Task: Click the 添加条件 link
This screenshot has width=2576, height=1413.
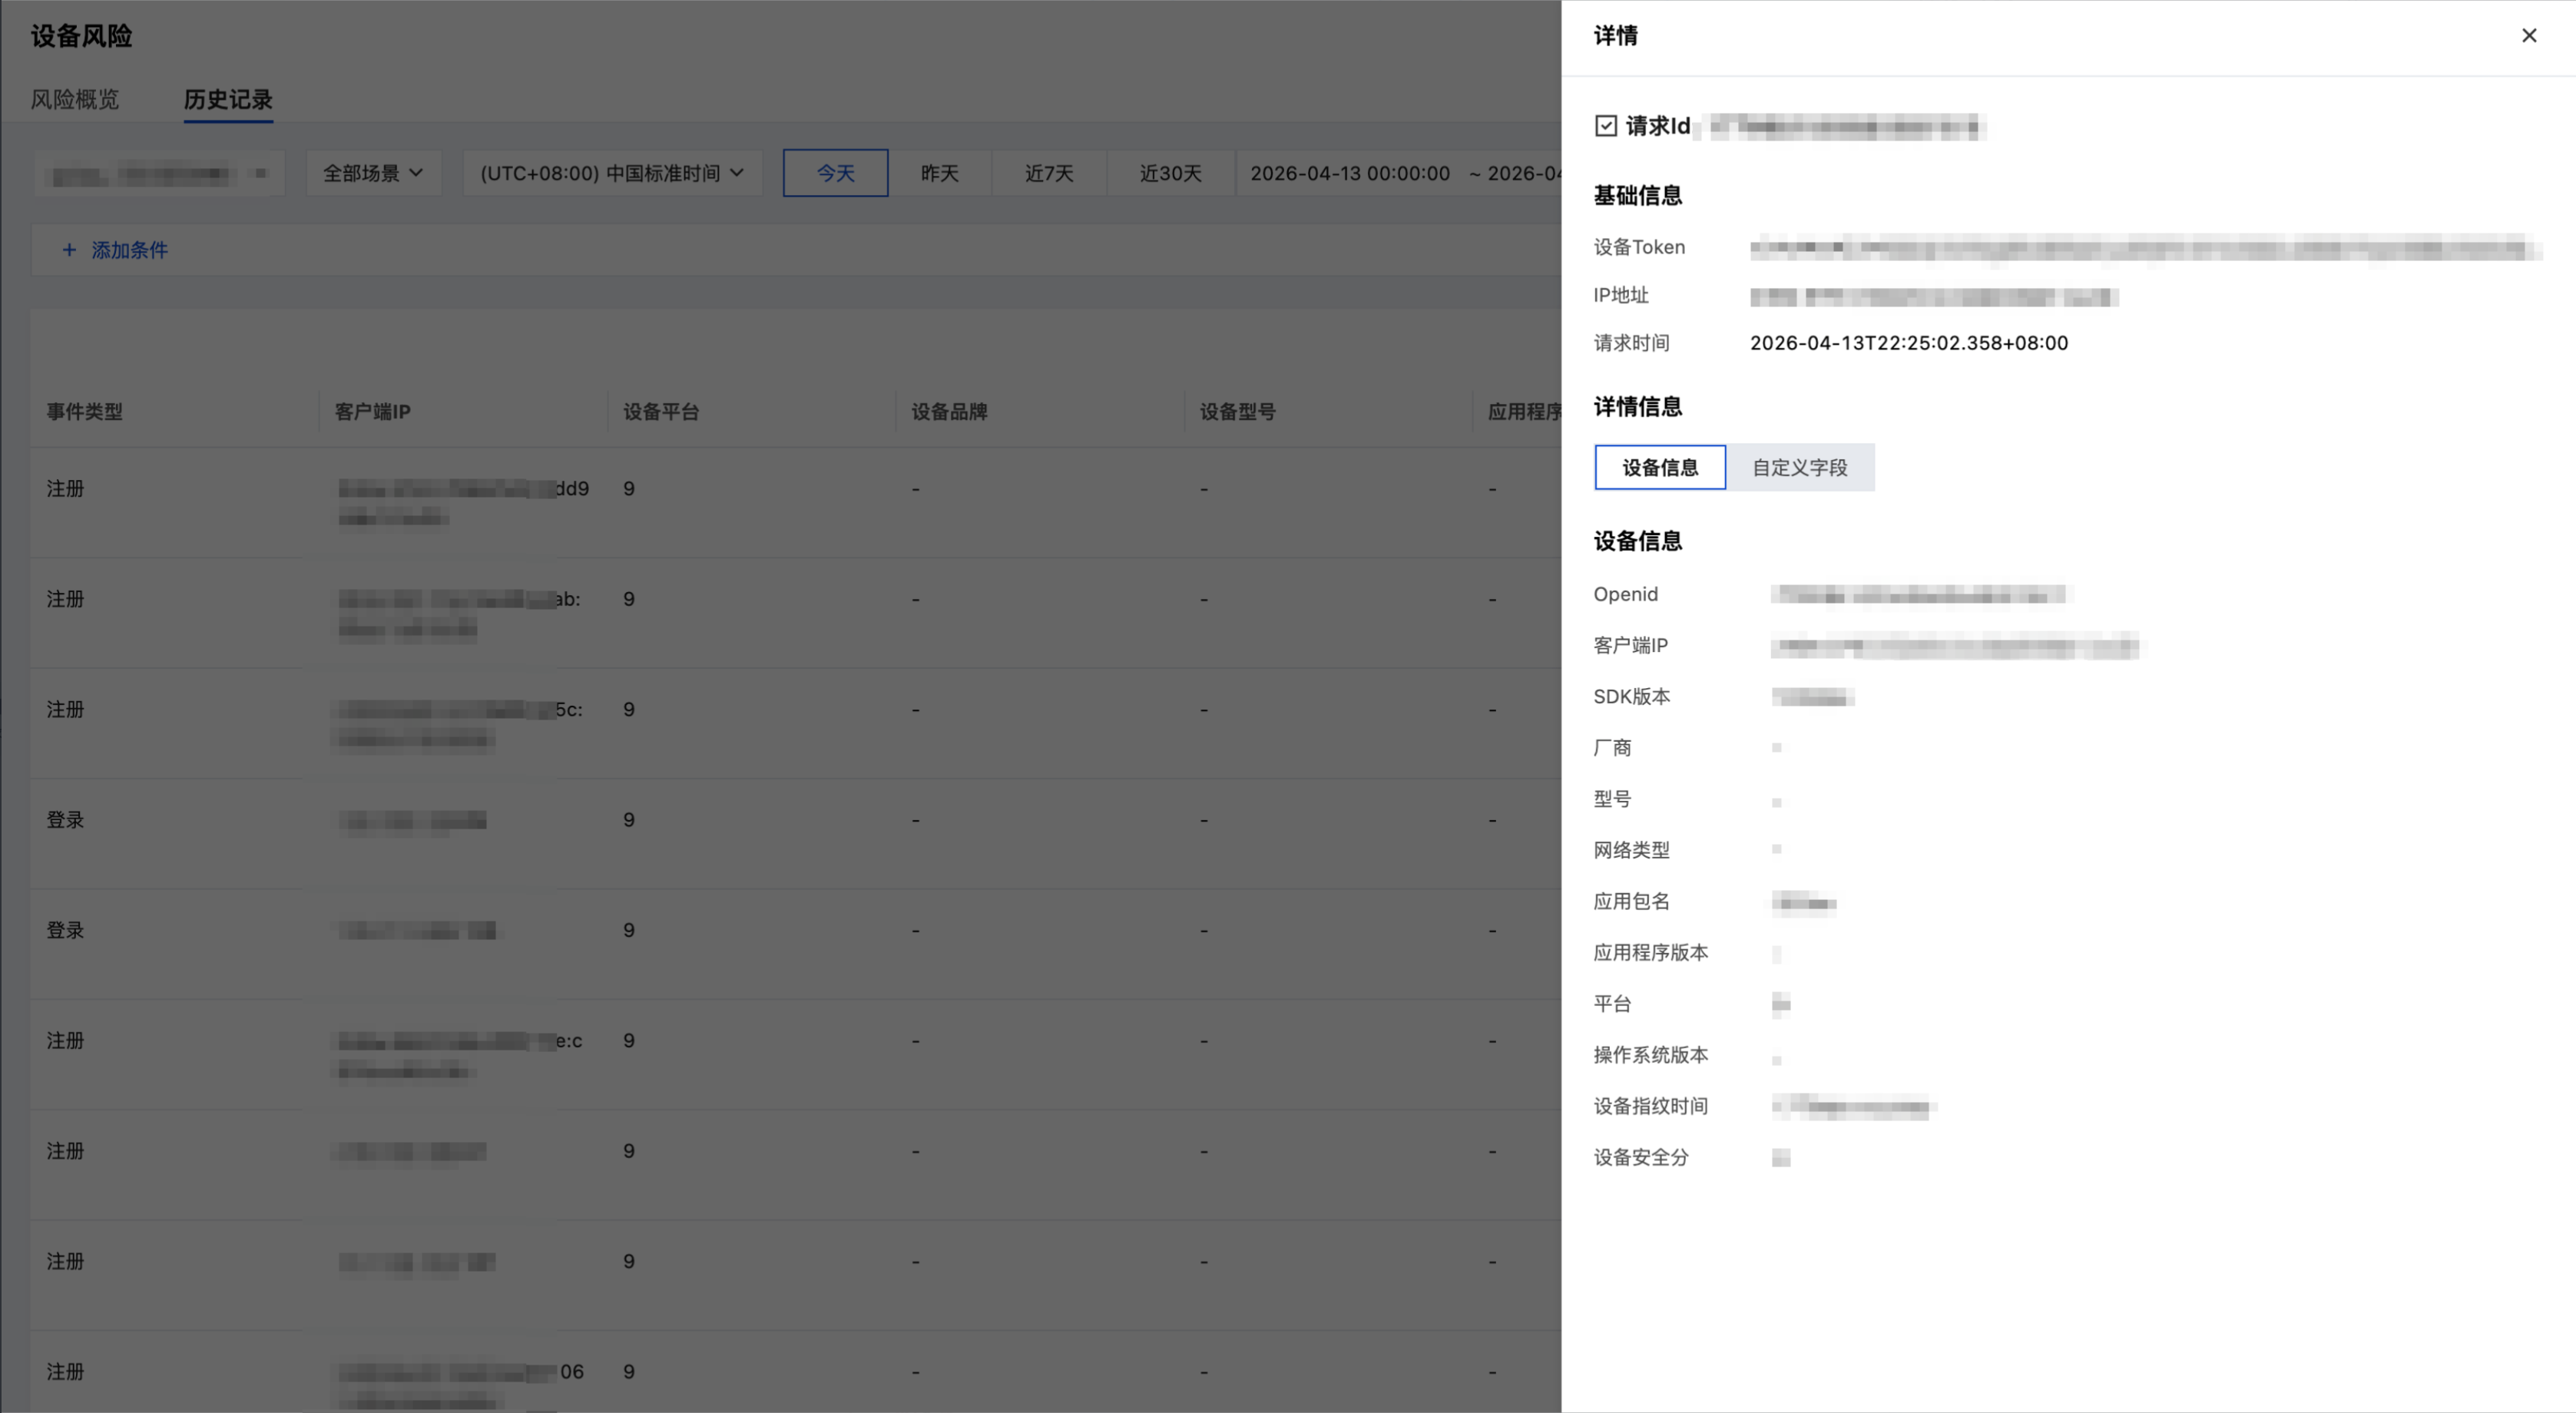Action: pos(130,250)
